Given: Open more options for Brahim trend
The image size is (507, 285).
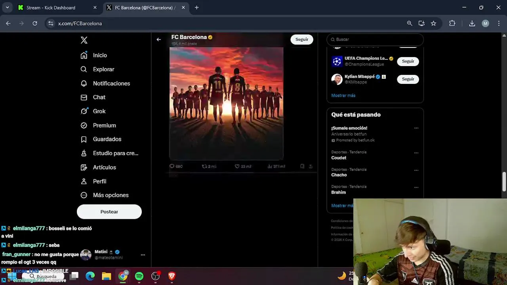Looking at the screenshot, I should pyautogui.click(x=416, y=187).
